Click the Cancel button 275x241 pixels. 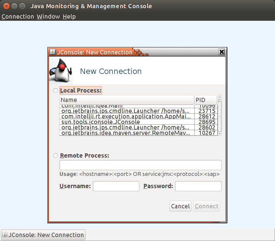point(180,206)
